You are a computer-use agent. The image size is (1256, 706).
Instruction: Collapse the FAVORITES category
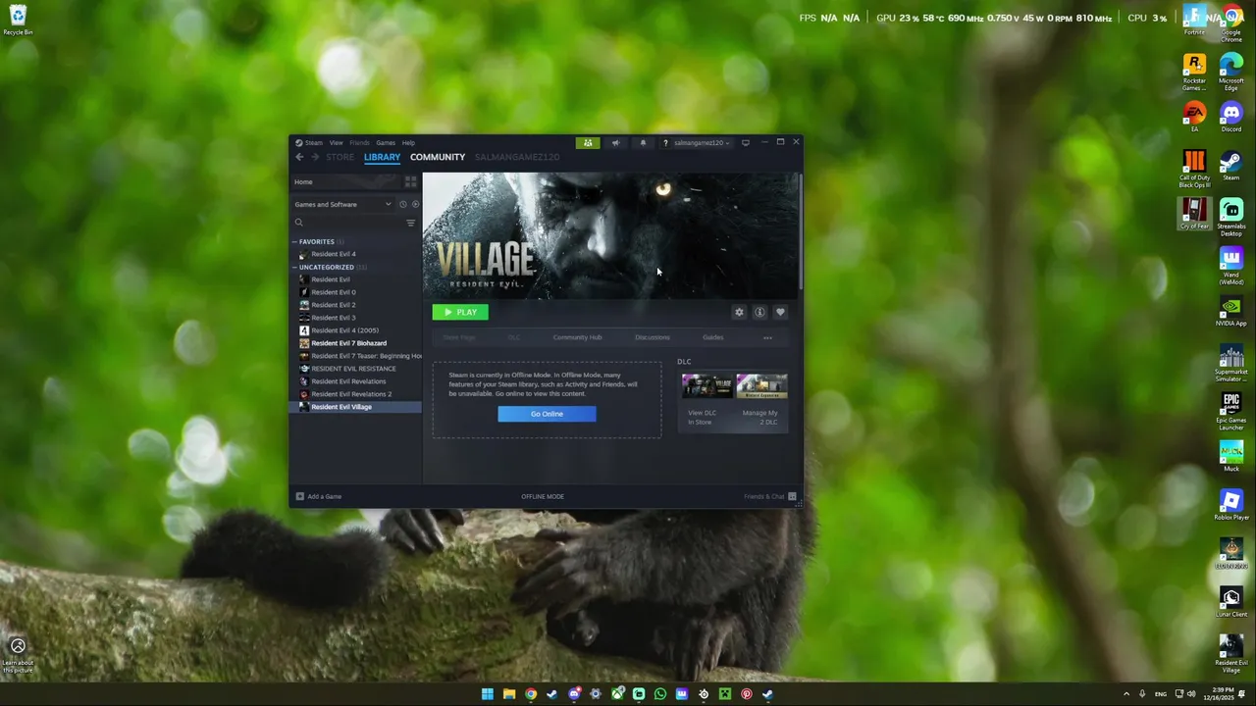pyautogui.click(x=294, y=241)
